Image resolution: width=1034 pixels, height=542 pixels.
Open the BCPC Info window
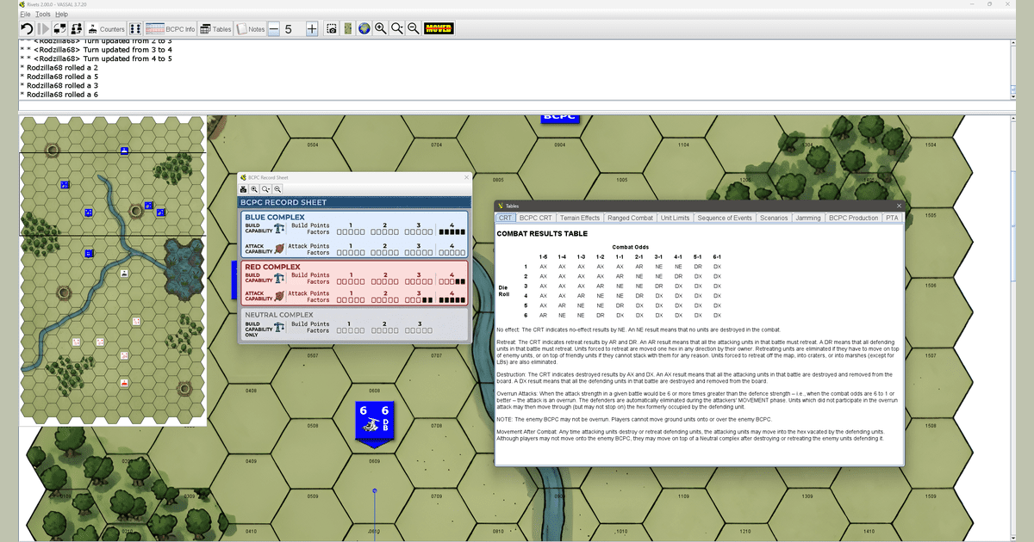(x=171, y=28)
